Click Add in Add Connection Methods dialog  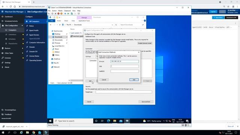(134, 79)
